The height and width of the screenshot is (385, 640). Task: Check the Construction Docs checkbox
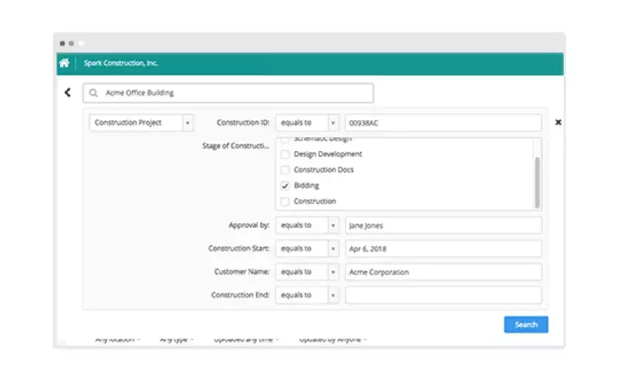click(x=285, y=169)
